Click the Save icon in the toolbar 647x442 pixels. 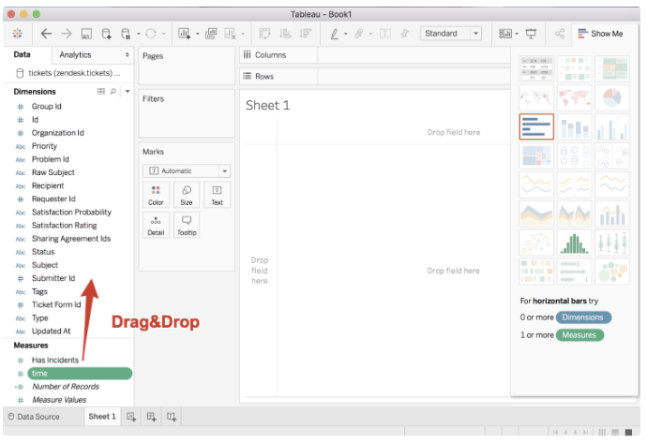click(86, 34)
